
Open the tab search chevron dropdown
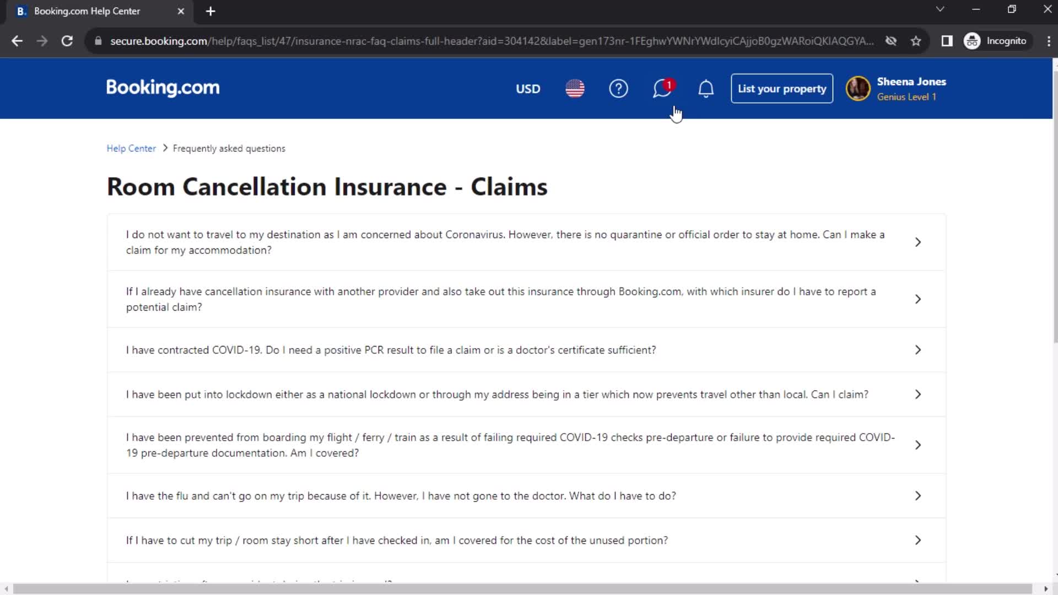click(940, 9)
